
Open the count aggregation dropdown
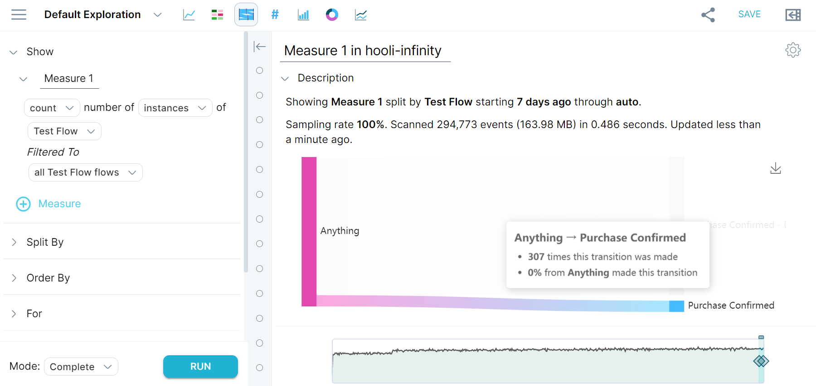point(52,108)
